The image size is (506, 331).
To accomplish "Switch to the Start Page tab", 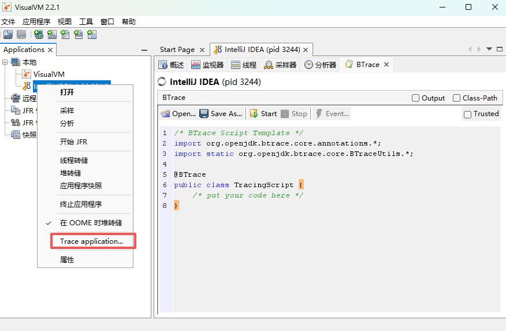I will pos(177,49).
